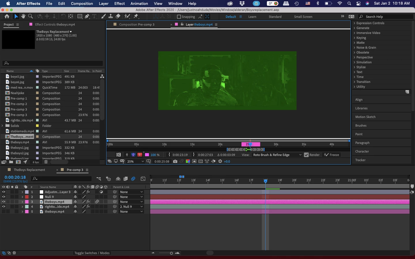415x259 pixels.
Task: Click Frame Blending enable icon in timeline
Action: click(x=126, y=179)
